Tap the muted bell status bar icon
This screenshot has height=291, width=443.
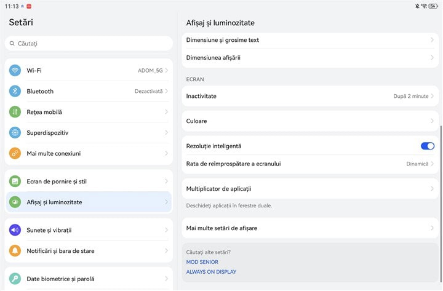point(417,6)
